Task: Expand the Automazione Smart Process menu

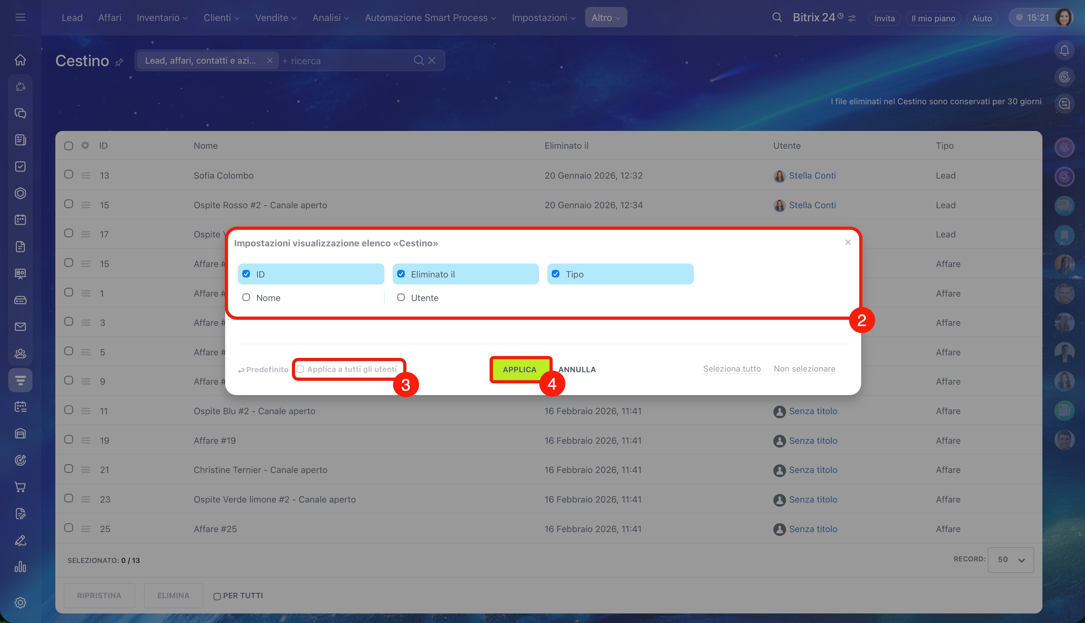Action: (x=430, y=17)
